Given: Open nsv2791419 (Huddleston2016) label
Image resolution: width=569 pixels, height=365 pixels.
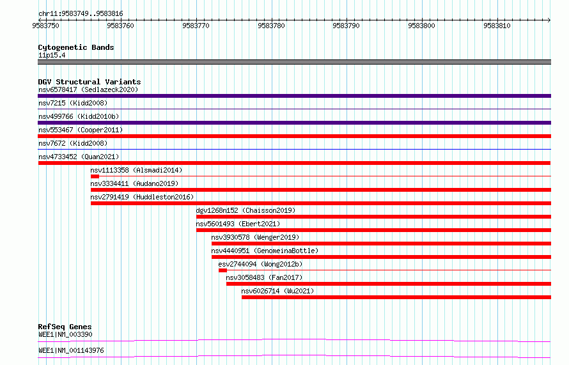Looking at the screenshot, I should (x=142, y=197).
